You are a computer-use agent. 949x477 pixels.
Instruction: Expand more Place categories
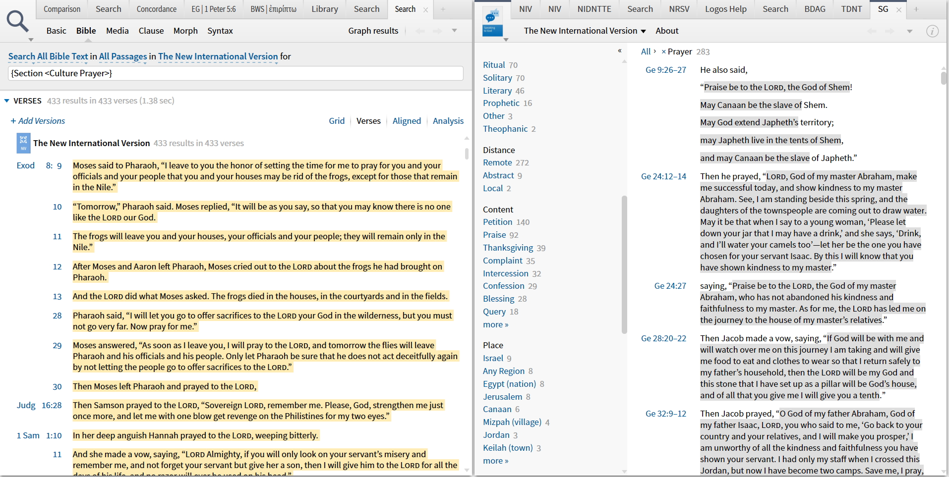(x=495, y=461)
